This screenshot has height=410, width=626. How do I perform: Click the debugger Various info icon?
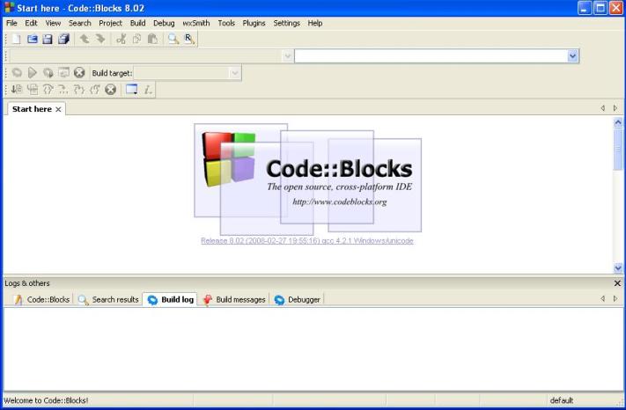point(148,90)
